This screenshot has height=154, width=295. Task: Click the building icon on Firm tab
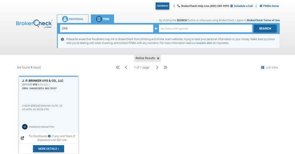(98, 19)
